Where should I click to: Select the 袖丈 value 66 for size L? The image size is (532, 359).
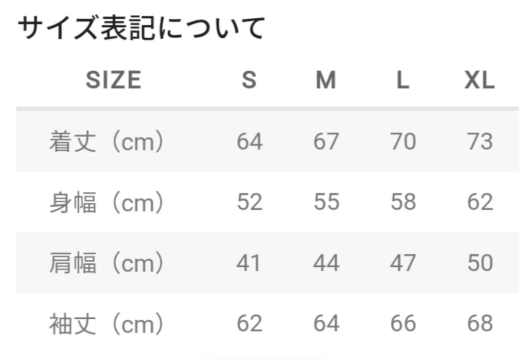[x=403, y=324]
